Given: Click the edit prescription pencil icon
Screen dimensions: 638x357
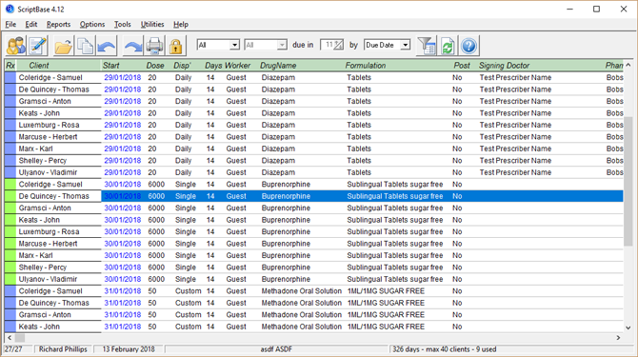Looking at the screenshot, I should [x=38, y=45].
